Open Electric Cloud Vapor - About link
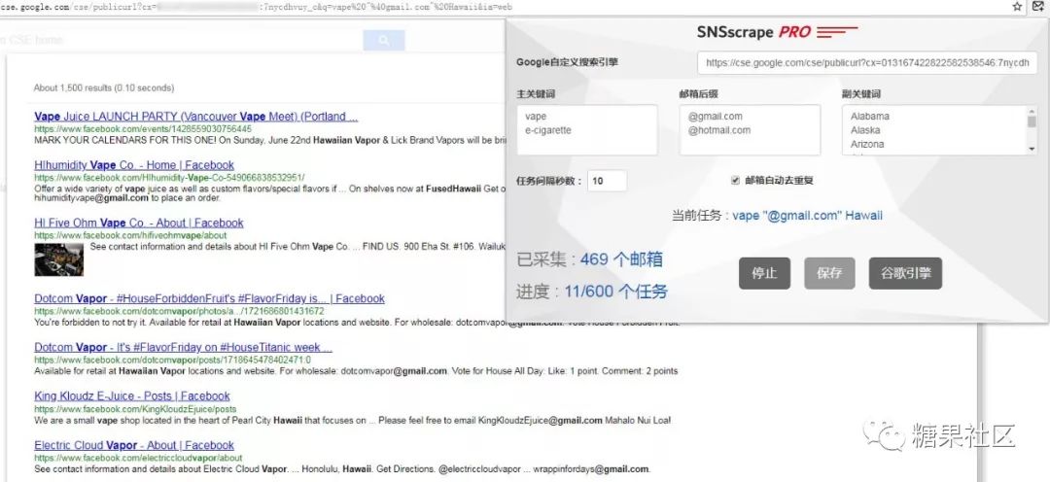Image resolution: width=1050 pixels, height=482 pixels. (x=134, y=445)
